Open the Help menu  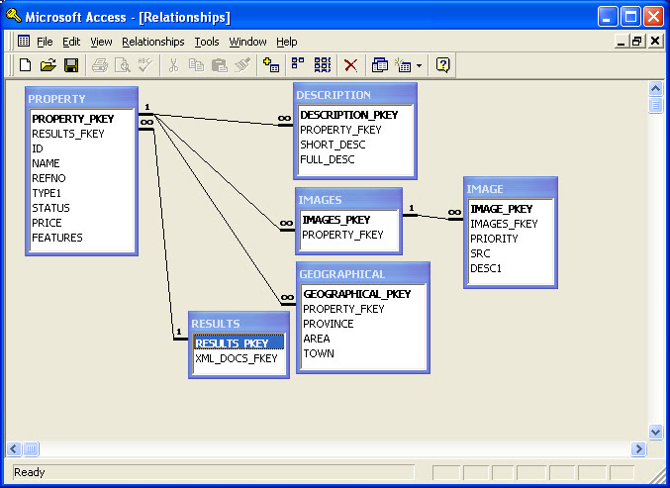click(286, 42)
